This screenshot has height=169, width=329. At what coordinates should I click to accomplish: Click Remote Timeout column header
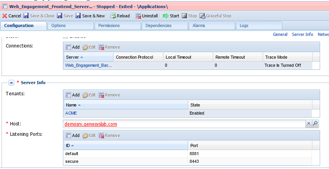point(238,57)
